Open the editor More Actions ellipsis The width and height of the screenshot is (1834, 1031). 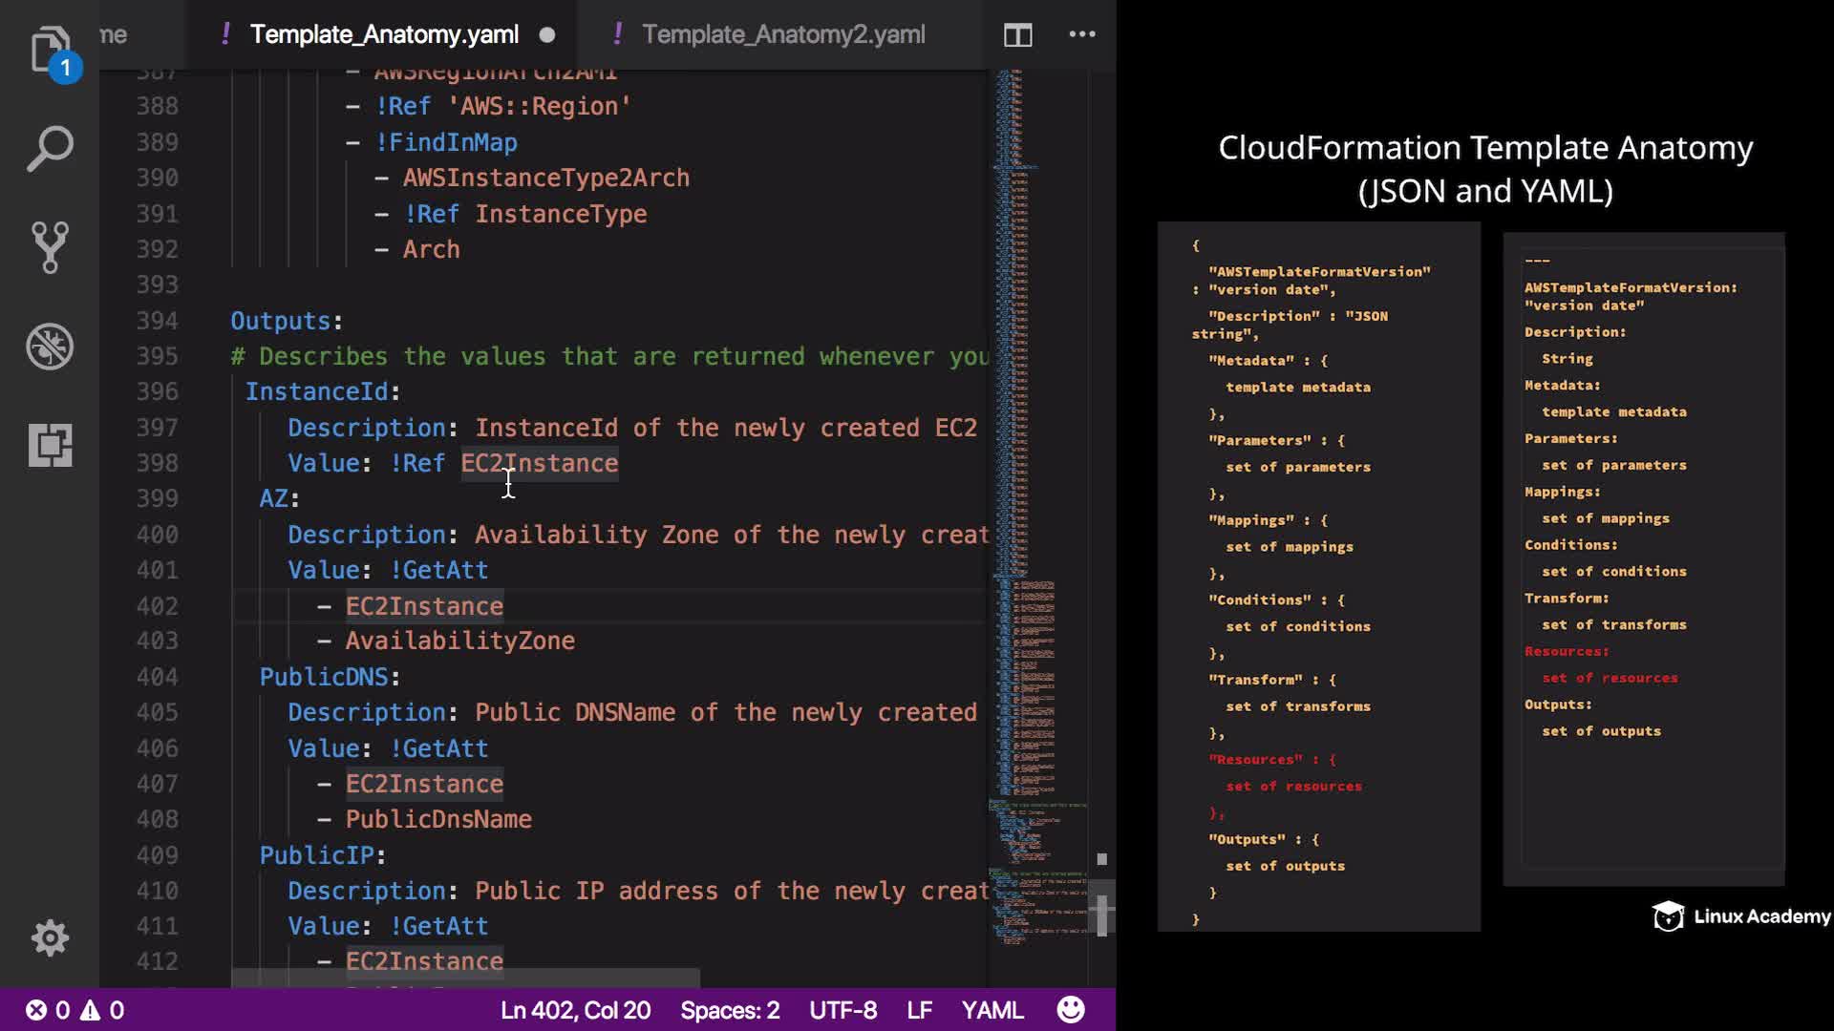1081,34
